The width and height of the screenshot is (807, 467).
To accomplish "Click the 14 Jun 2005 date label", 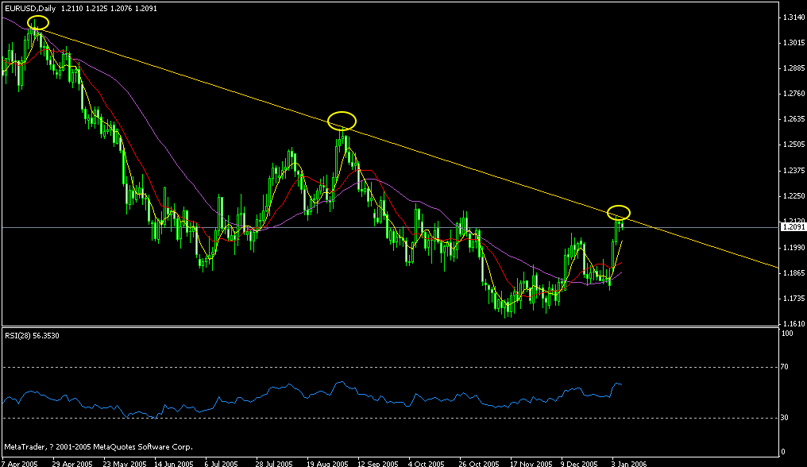I will 174,463.
